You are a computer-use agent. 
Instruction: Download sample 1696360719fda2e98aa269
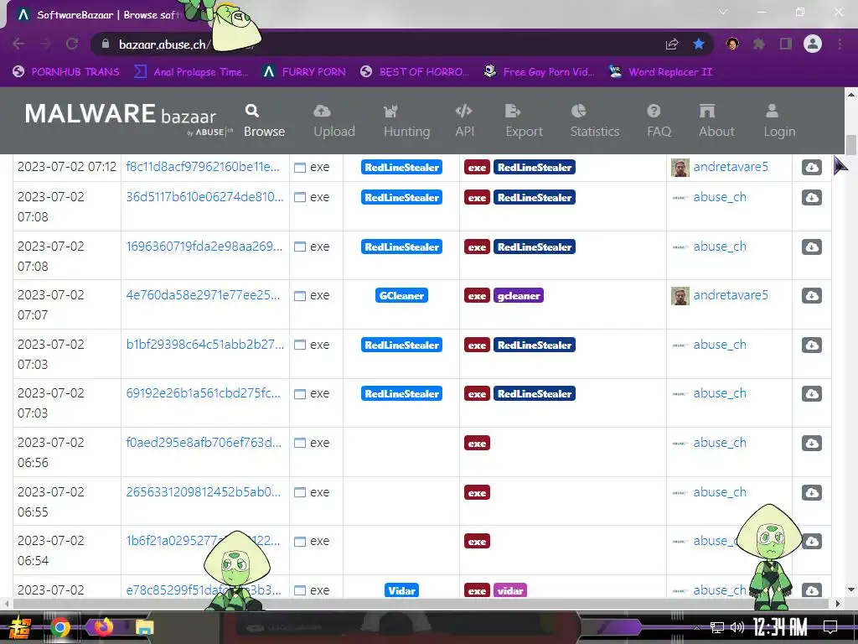811,247
